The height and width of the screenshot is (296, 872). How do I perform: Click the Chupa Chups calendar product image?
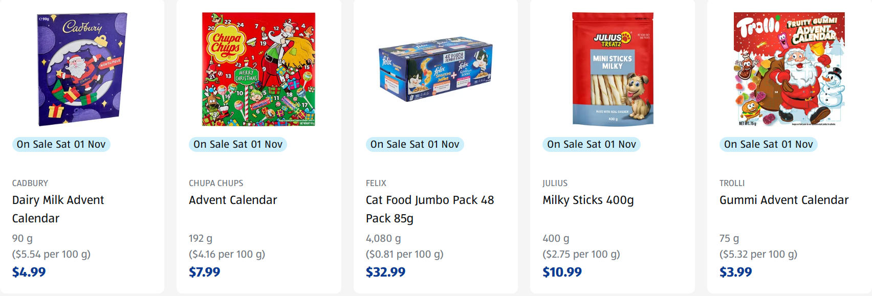coord(258,69)
